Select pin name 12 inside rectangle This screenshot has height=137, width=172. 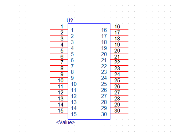tap(74, 96)
